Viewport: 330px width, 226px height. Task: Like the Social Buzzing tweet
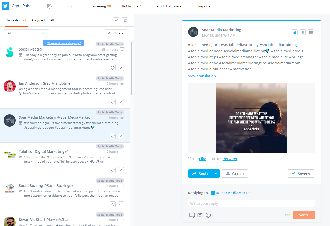pos(113,204)
